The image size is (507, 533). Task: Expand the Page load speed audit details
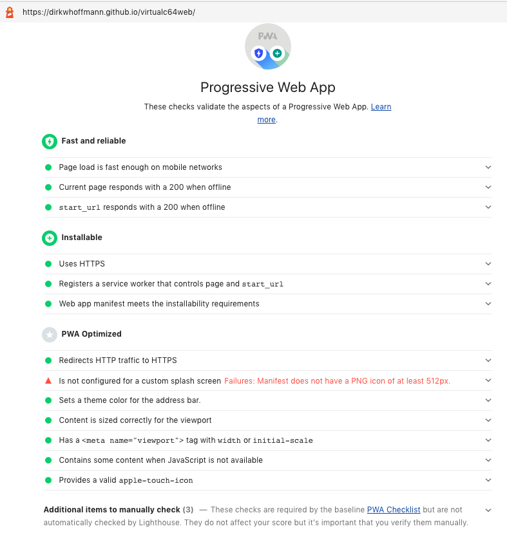pos(488,167)
